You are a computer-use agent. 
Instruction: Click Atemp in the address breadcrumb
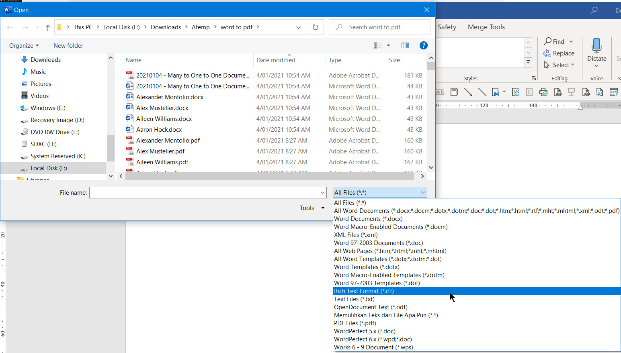pos(201,27)
